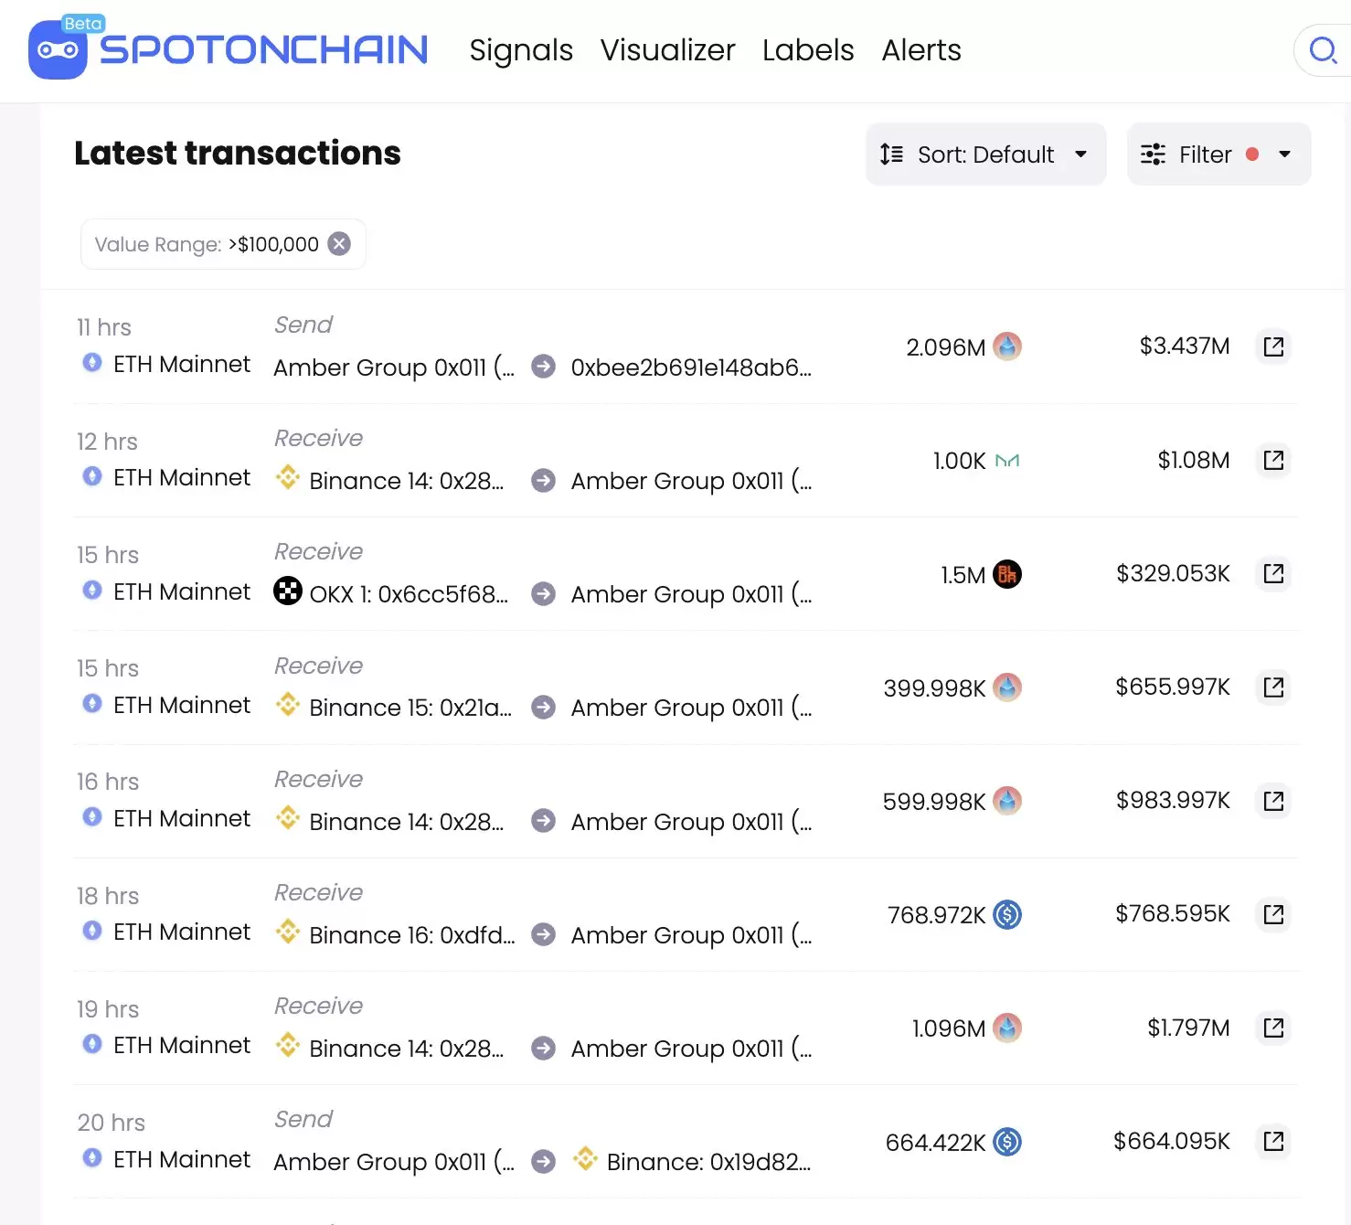Click the $3.437M value
Viewport: 1351px width, 1225px height.
(x=1184, y=346)
